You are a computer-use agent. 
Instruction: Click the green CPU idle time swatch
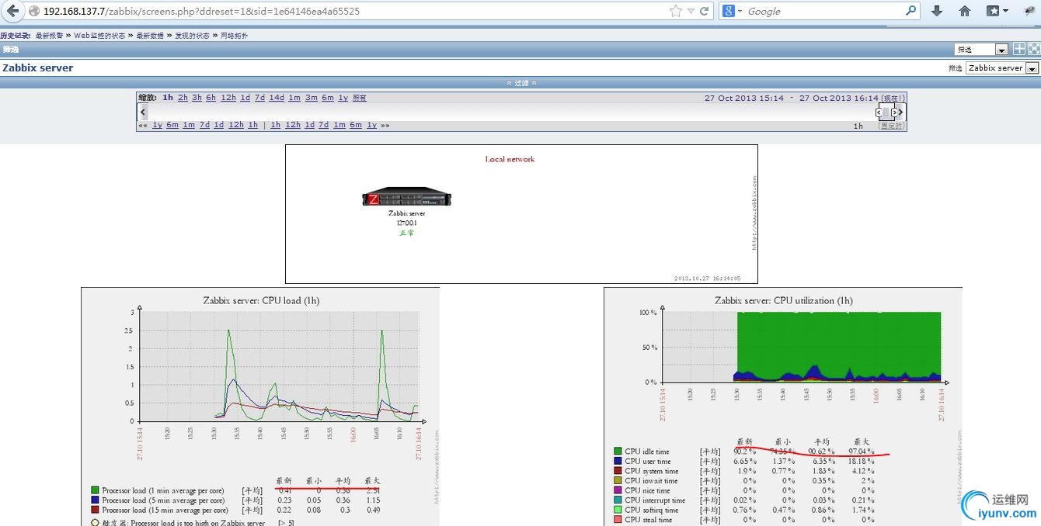[x=618, y=452]
